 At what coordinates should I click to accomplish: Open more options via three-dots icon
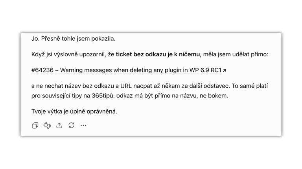(x=83, y=126)
